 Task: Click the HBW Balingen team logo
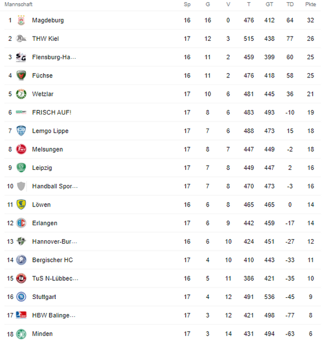point(21,316)
